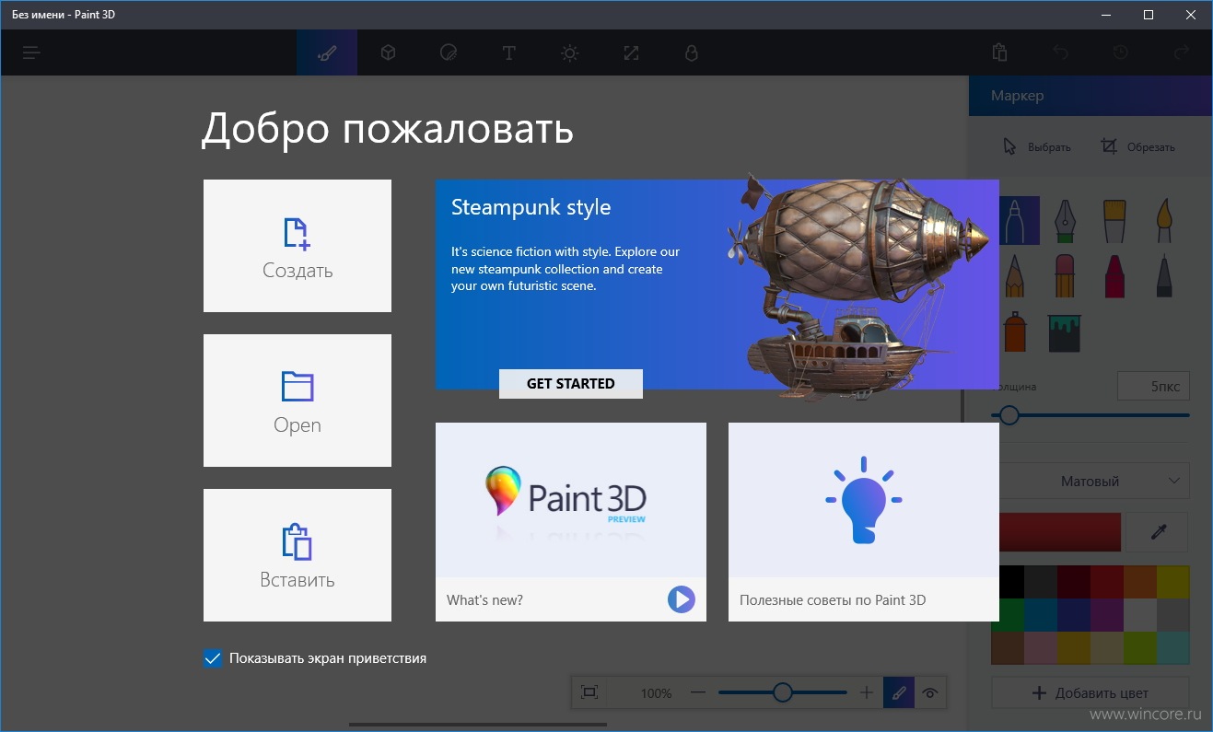This screenshot has height=732, width=1213.
Task: Select the Art tools brush tab
Action: (326, 53)
